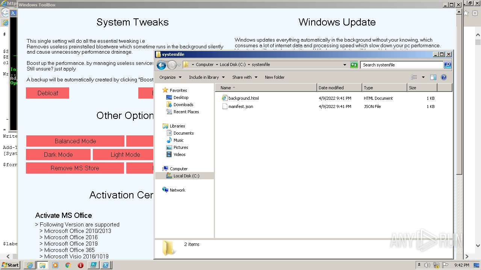481x270 pixels.
Task: Click the network tray icon
Action: (x=437, y=265)
